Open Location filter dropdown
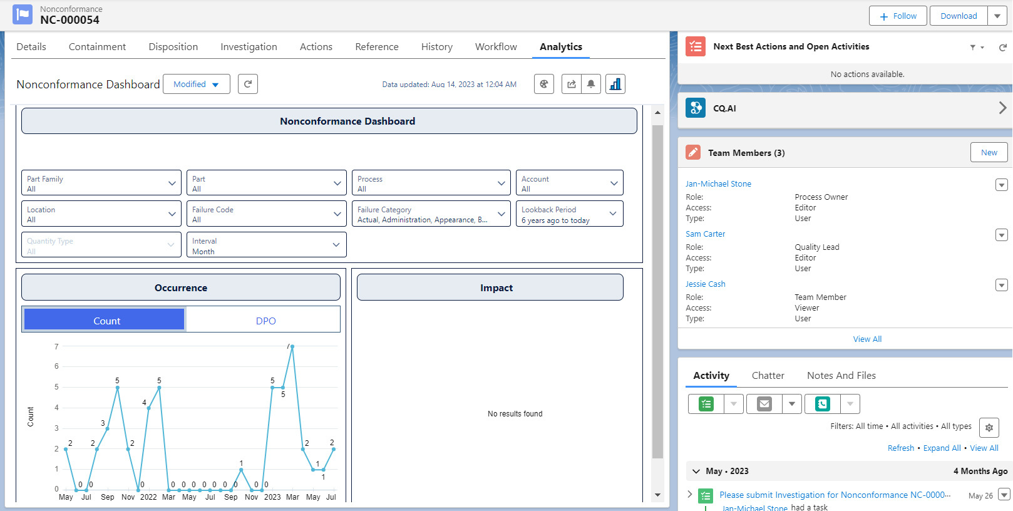Screen dimensions: 1013x511 (101, 214)
